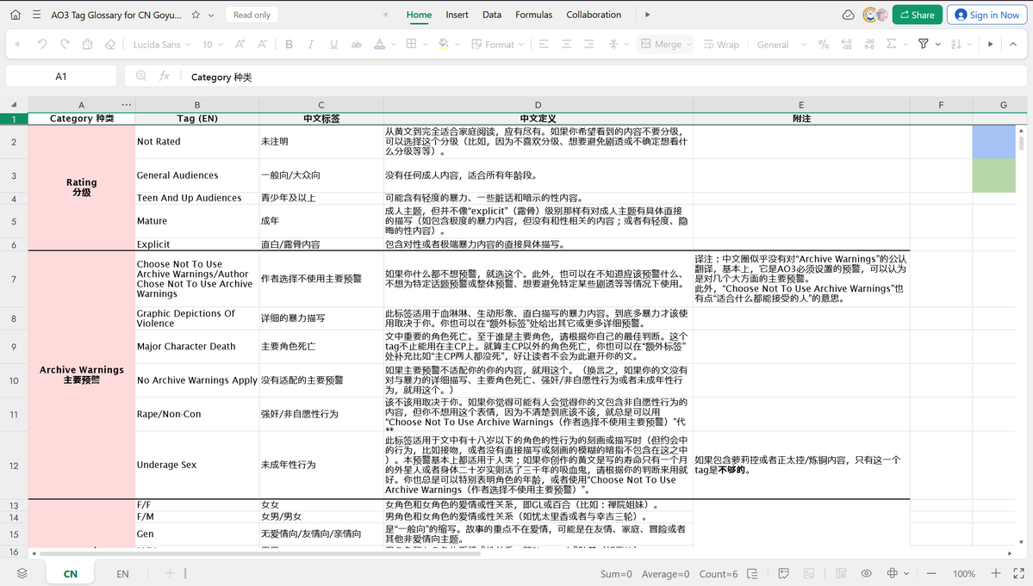Click formula bar text Category 种类
Screen dimensions: 1033x586
click(x=221, y=77)
